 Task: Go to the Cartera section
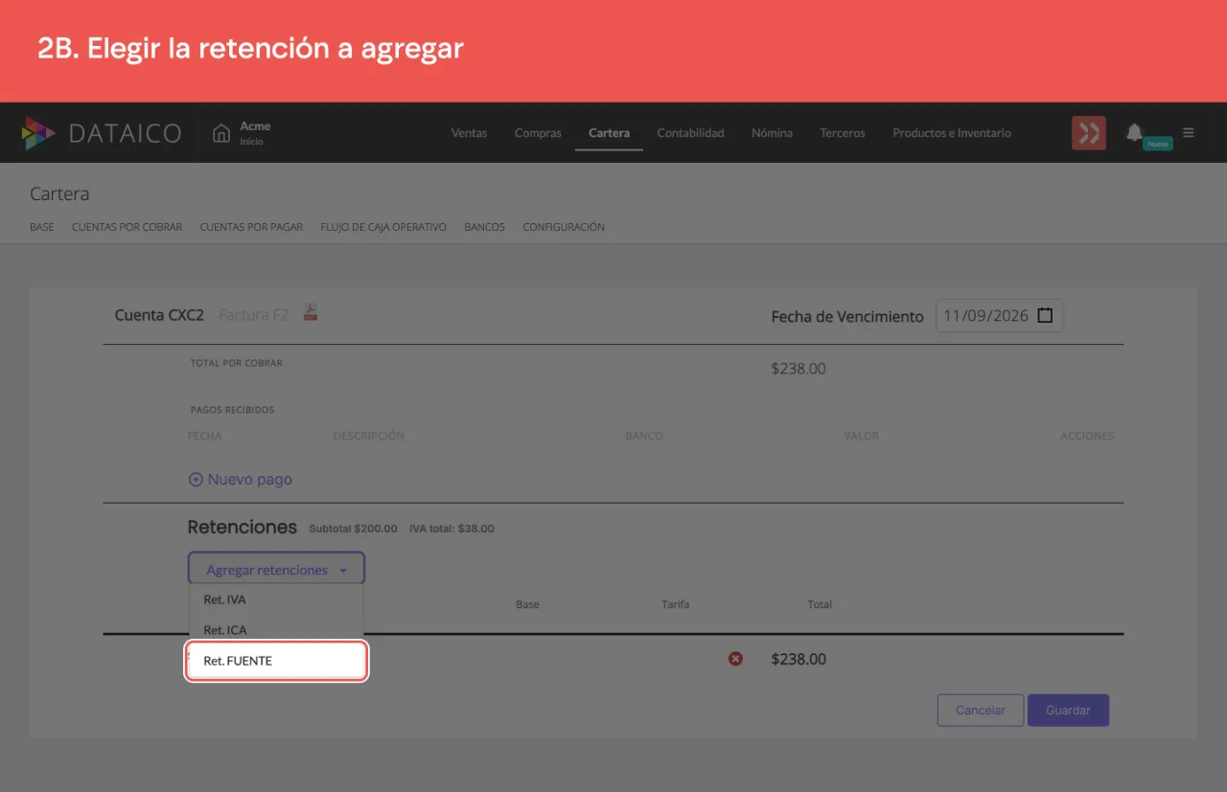point(609,133)
